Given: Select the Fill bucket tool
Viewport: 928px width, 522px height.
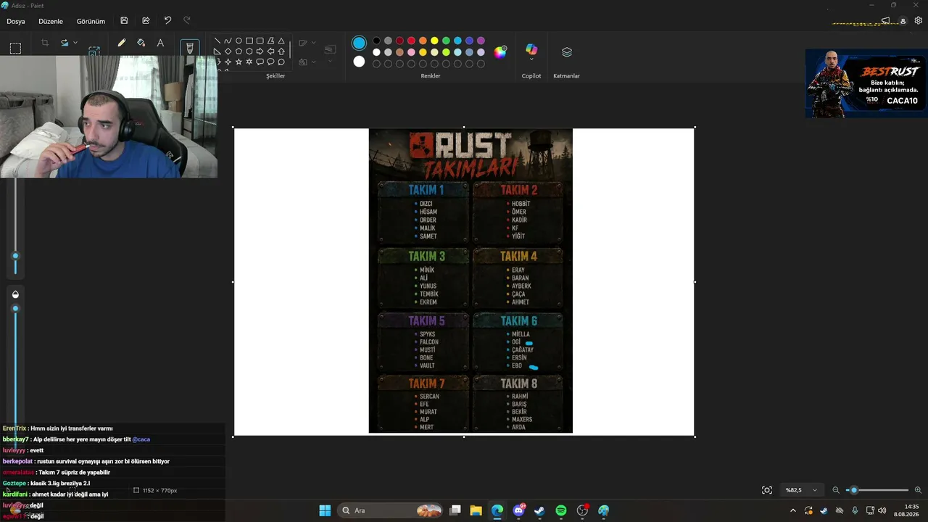Looking at the screenshot, I should point(141,43).
